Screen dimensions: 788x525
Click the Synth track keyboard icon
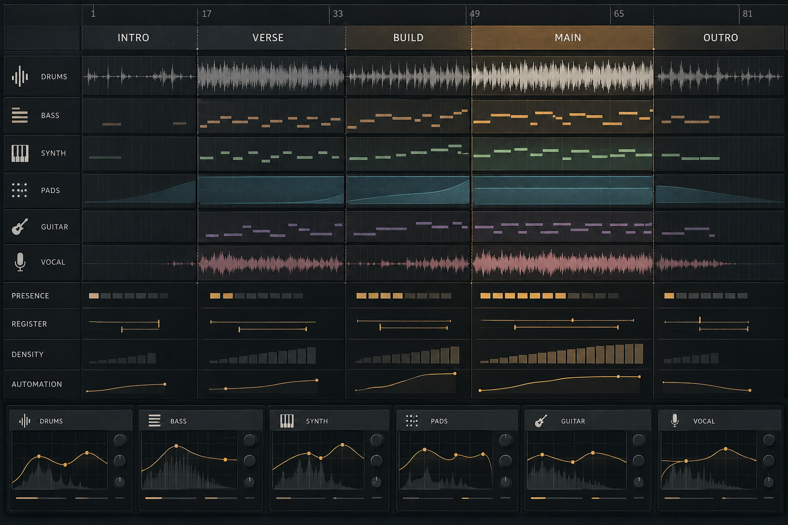(20, 153)
